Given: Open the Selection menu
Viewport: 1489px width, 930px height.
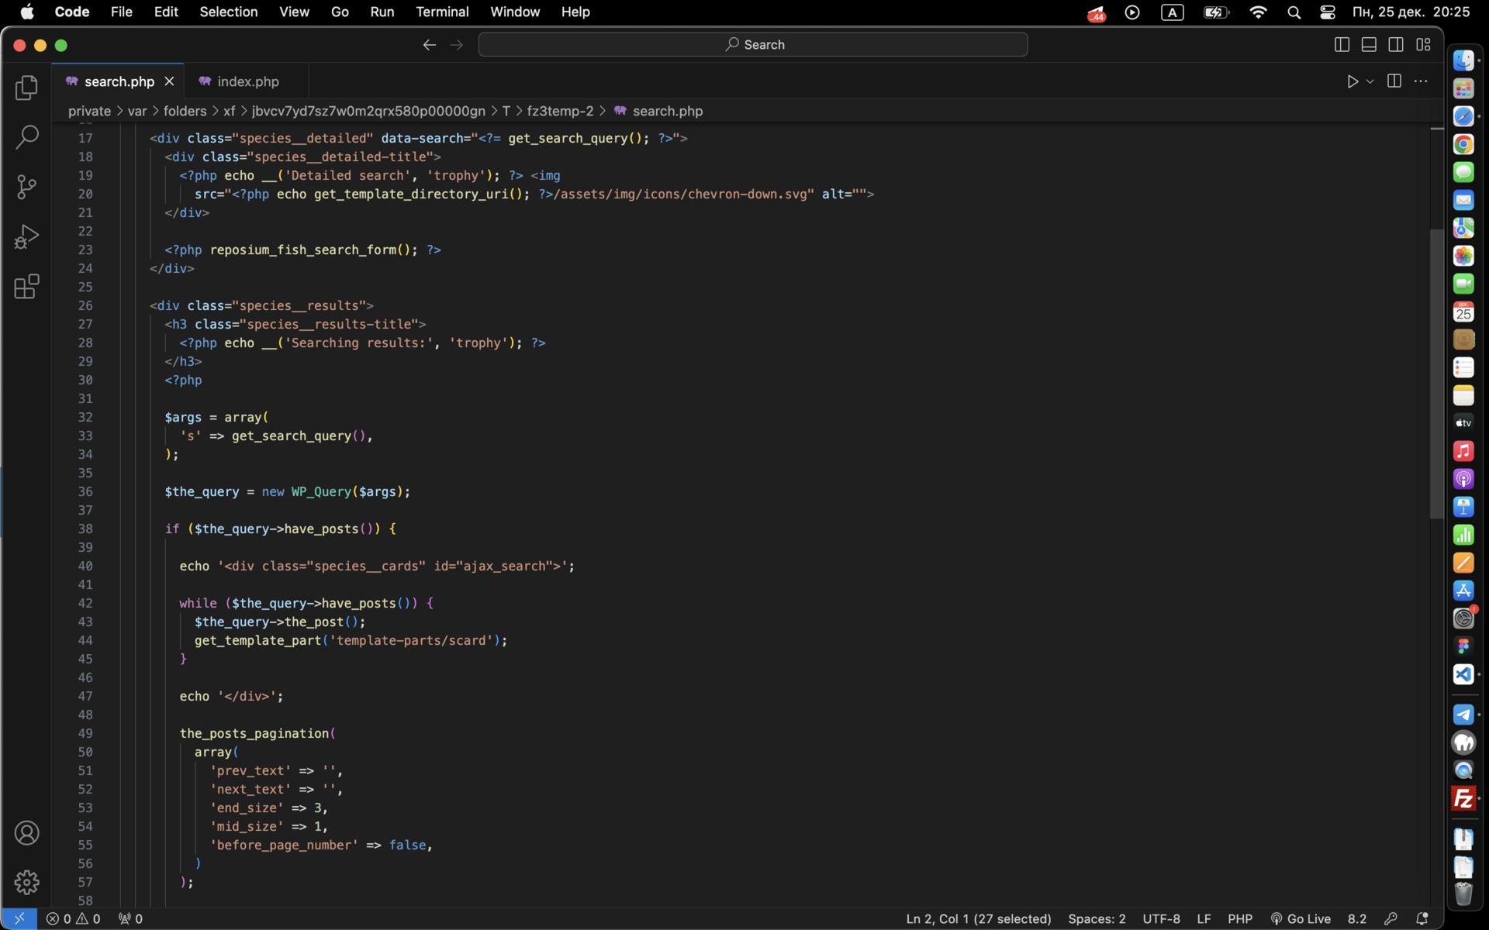Looking at the screenshot, I should click(x=228, y=12).
